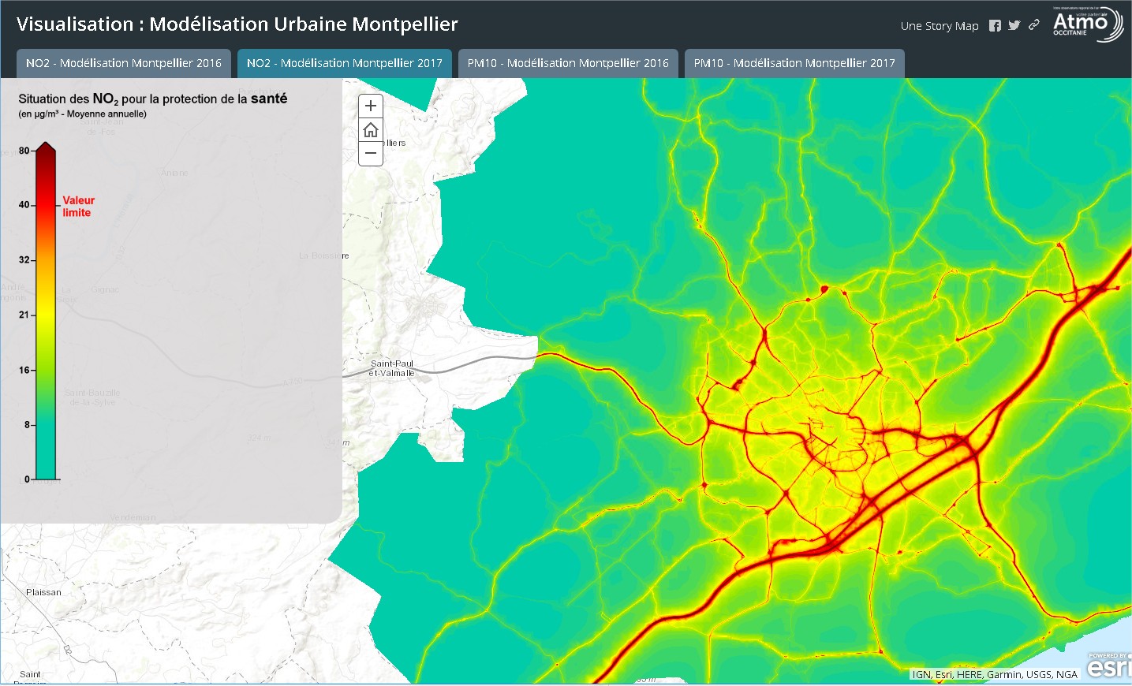Open the Esri logo link
1132x686 pixels.
tap(1108, 665)
